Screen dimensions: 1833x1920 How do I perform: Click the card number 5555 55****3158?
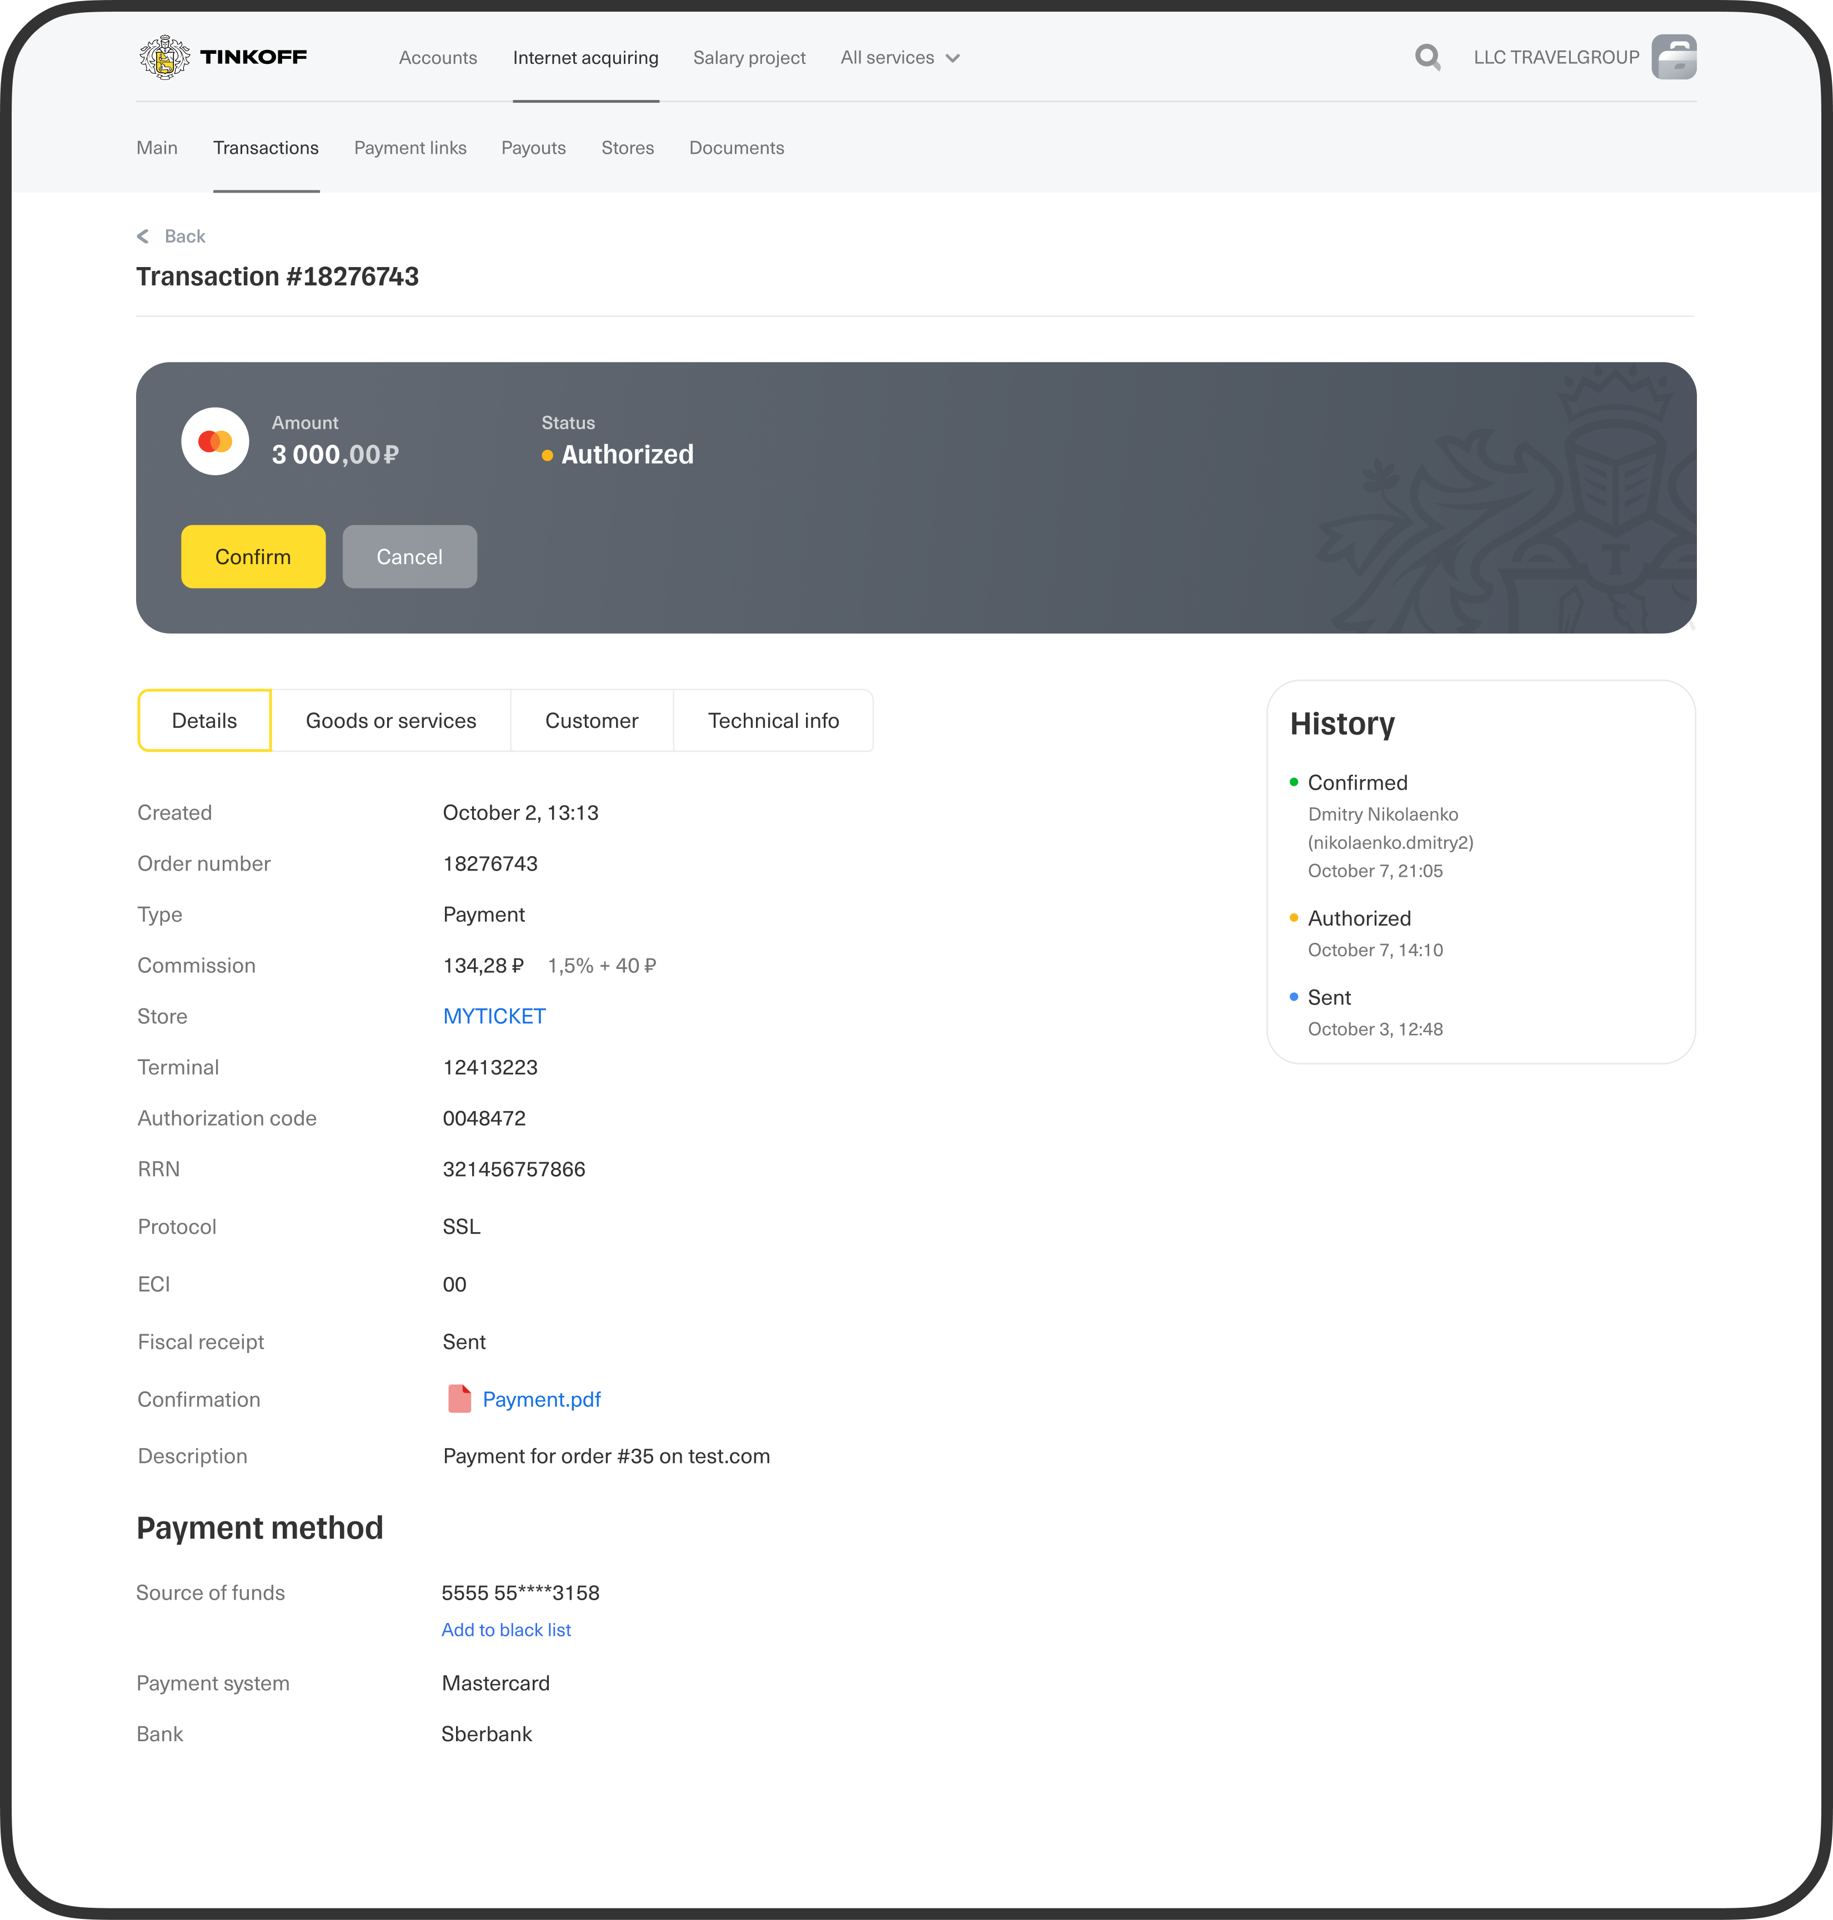click(521, 1593)
